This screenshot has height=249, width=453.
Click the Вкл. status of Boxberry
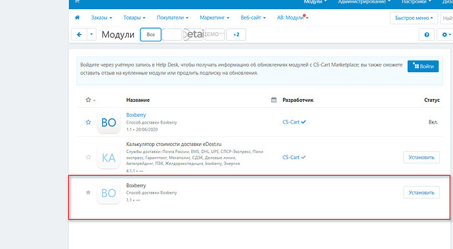point(433,122)
